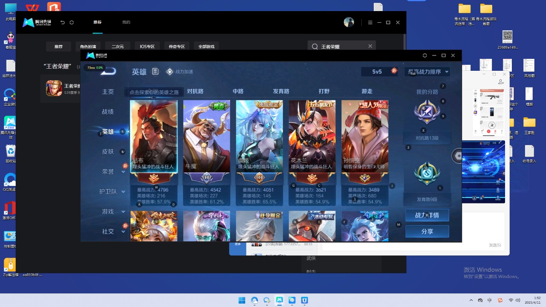
Task: Select the 中路 lane tab
Action: (238, 91)
